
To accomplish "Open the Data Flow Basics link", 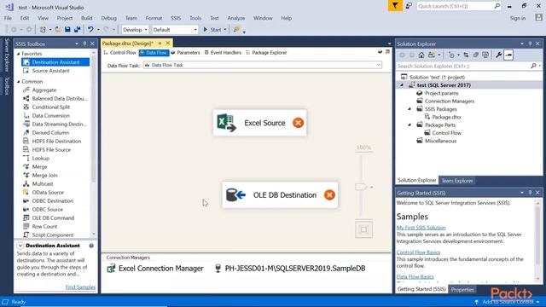I will pyautogui.click(x=415, y=276).
